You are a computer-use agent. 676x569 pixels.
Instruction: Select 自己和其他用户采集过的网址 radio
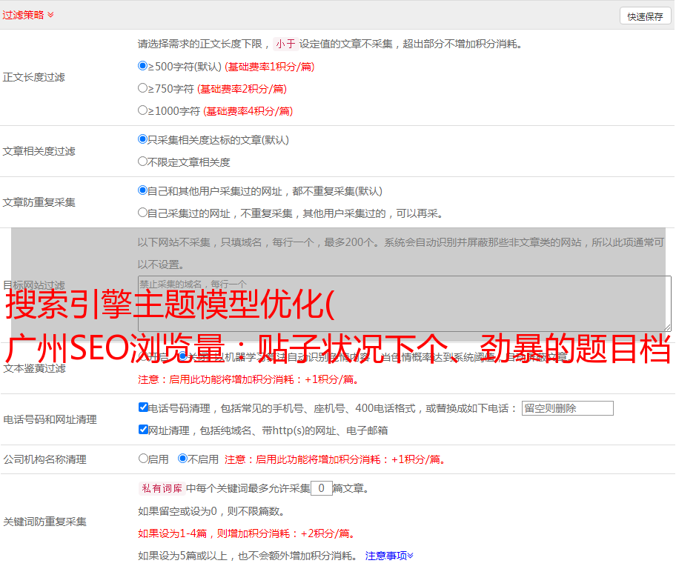(x=142, y=190)
